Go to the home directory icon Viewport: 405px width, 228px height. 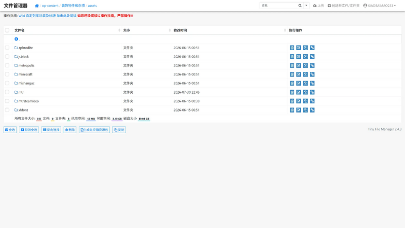click(x=36, y=6)
